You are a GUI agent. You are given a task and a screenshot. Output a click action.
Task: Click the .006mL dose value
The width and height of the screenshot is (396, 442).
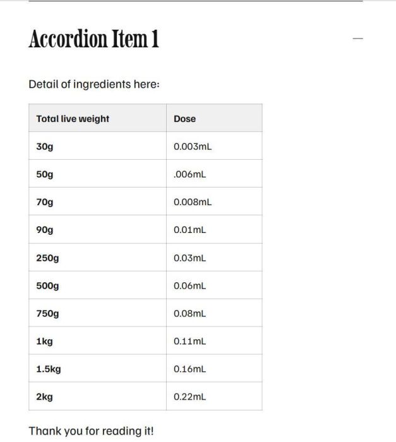pos(189,174)
